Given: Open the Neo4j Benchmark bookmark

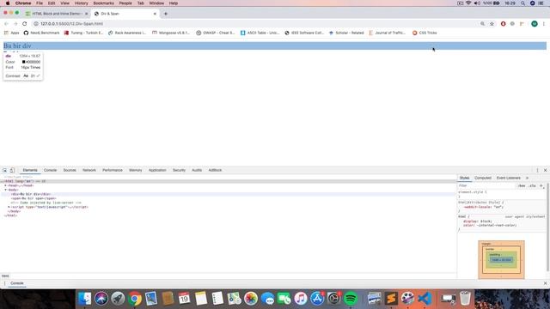Looking at the screenshot, I should 41,33.
